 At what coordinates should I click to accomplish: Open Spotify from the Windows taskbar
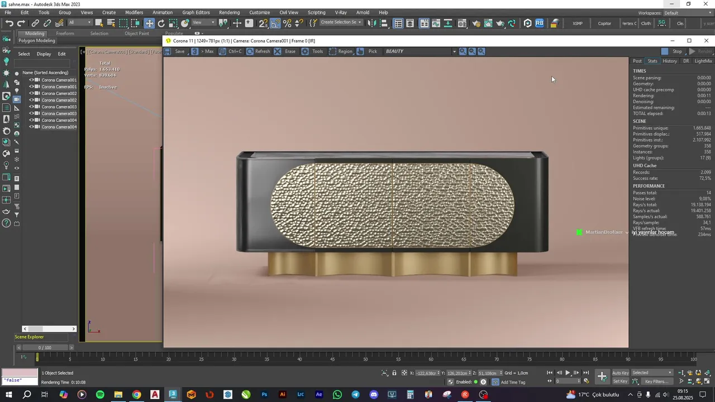click(x=100, y=395)
